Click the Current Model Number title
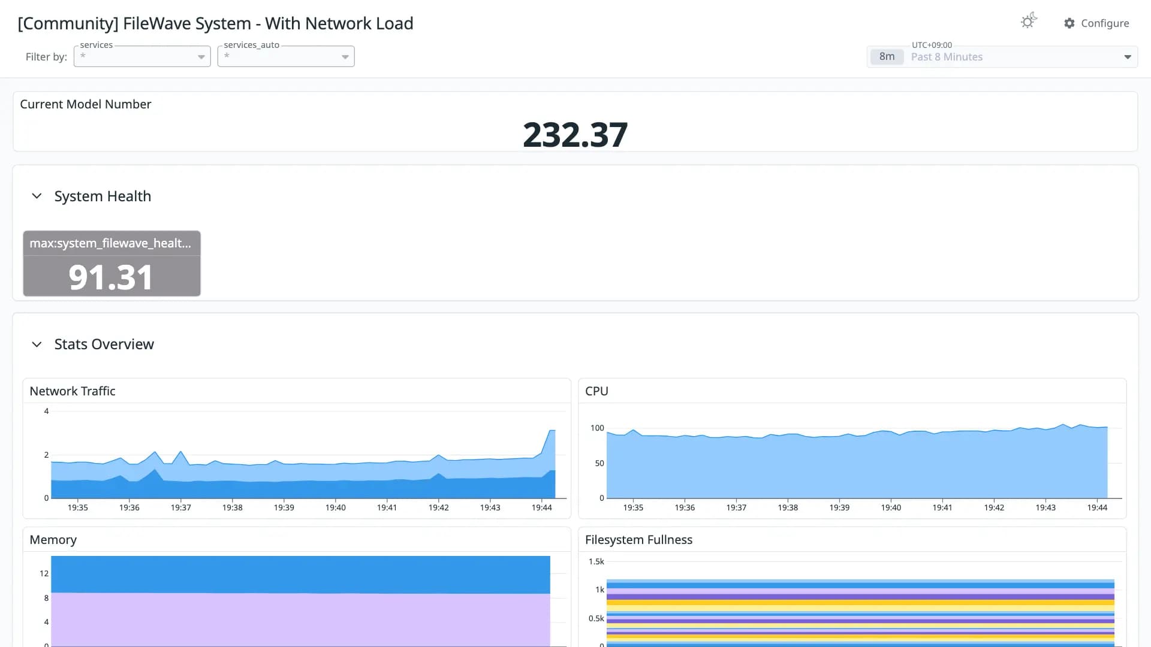1151x647 pixels. tap(86, 104)
